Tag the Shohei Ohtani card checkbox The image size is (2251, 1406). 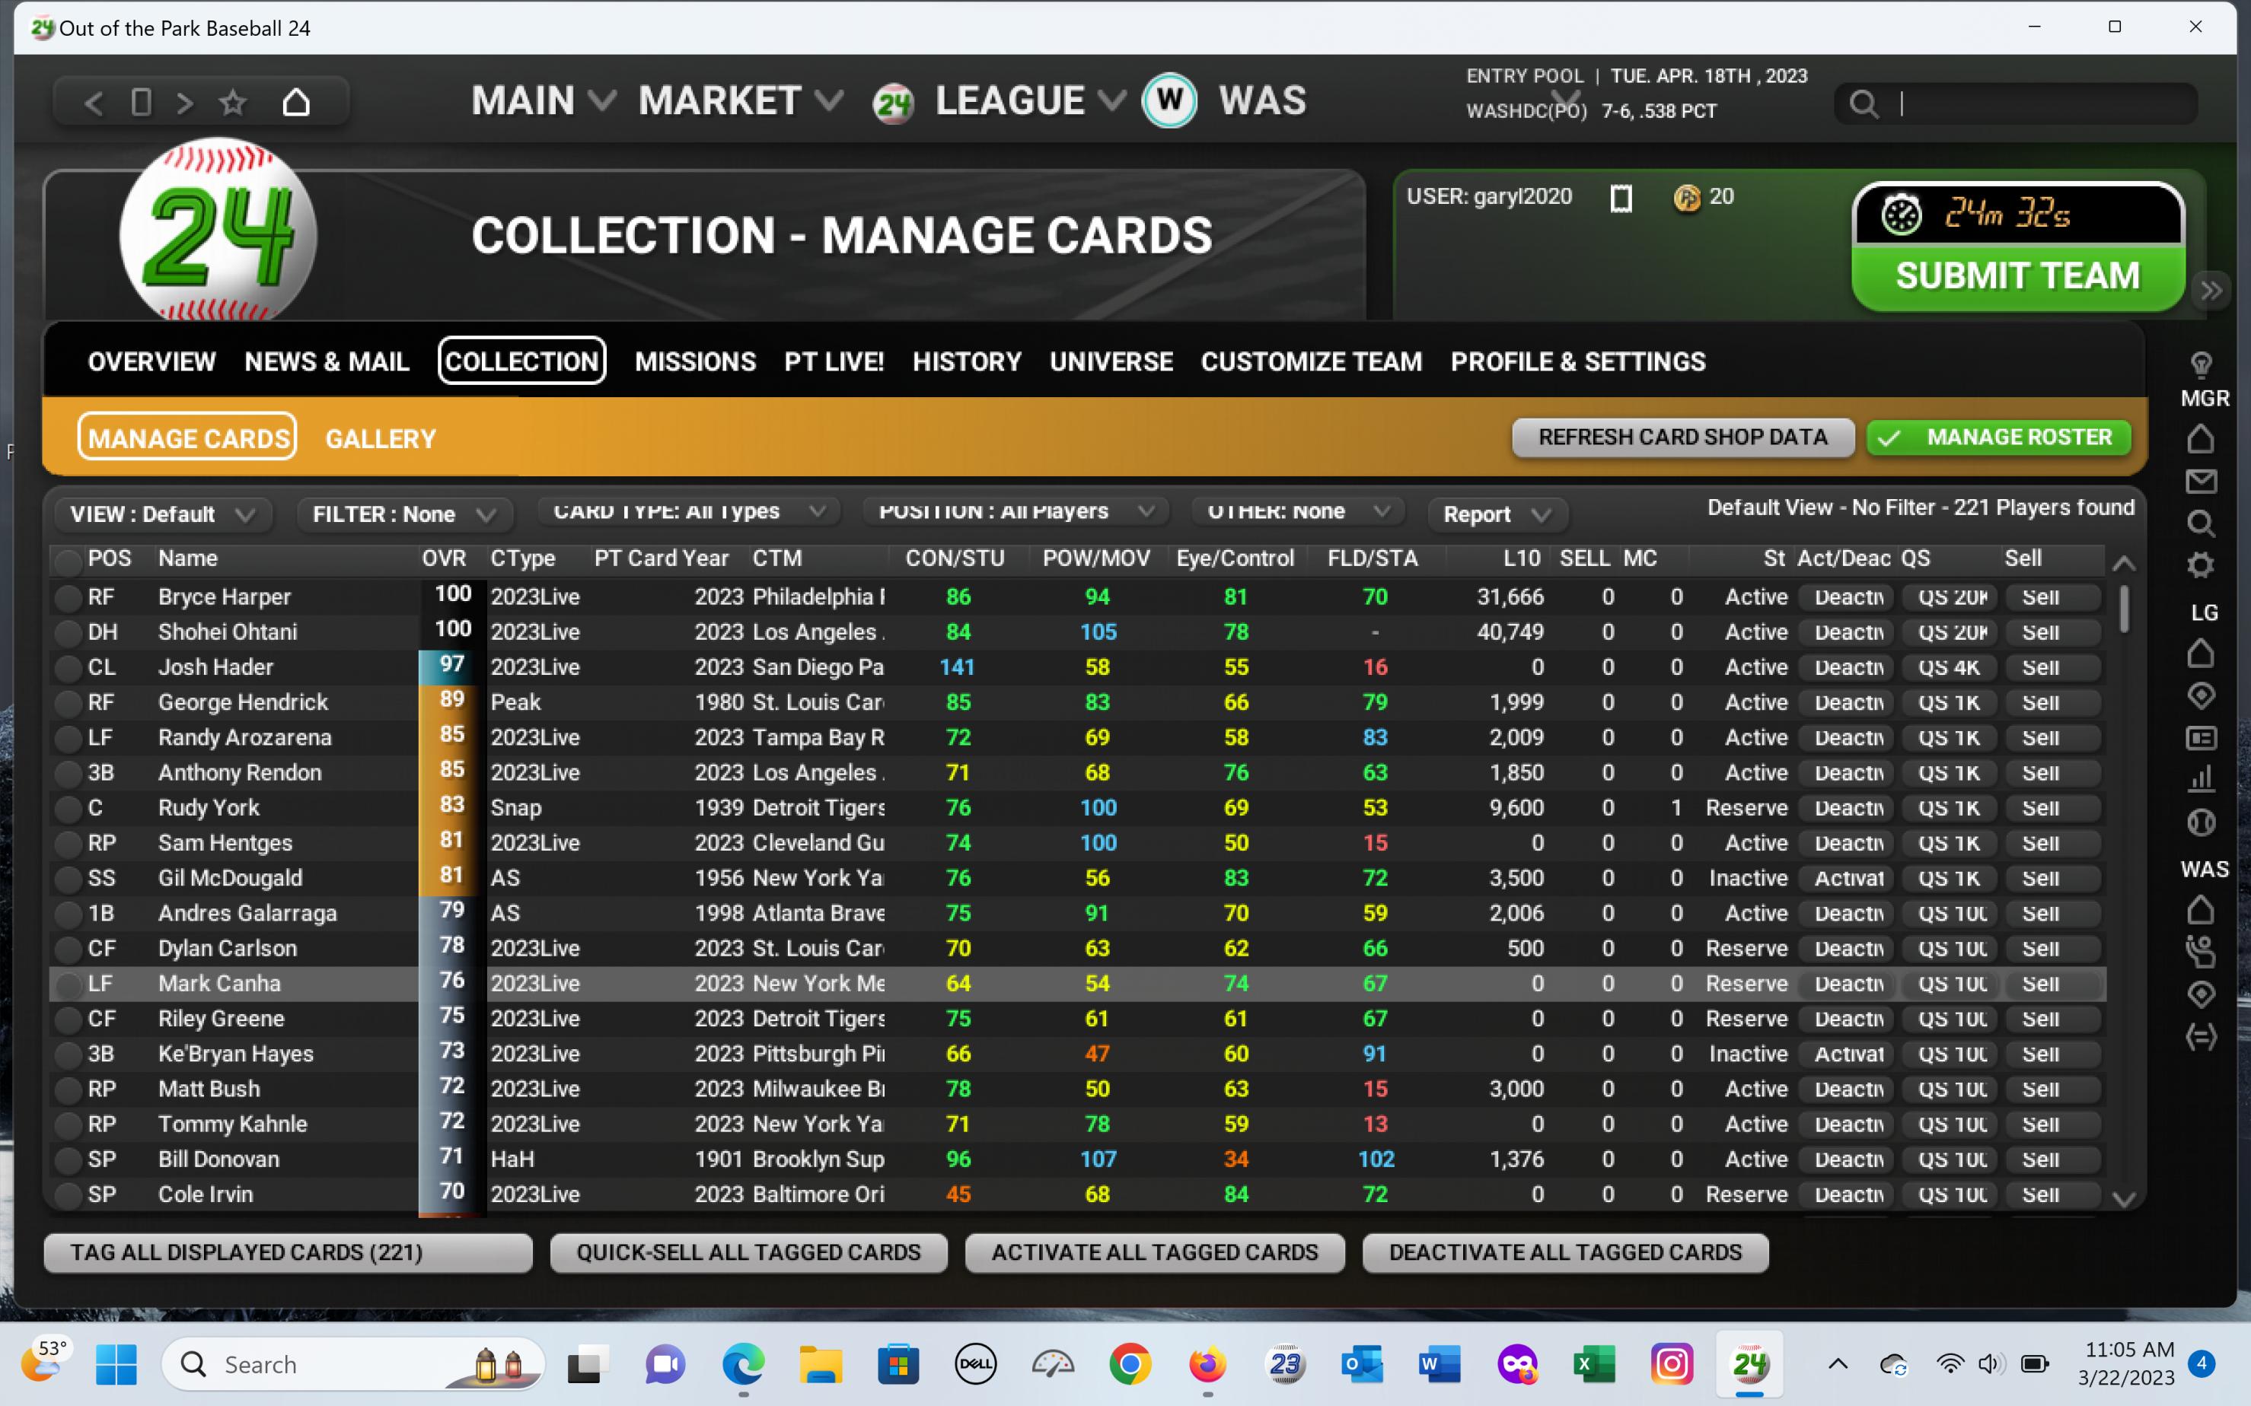point(67,633)
